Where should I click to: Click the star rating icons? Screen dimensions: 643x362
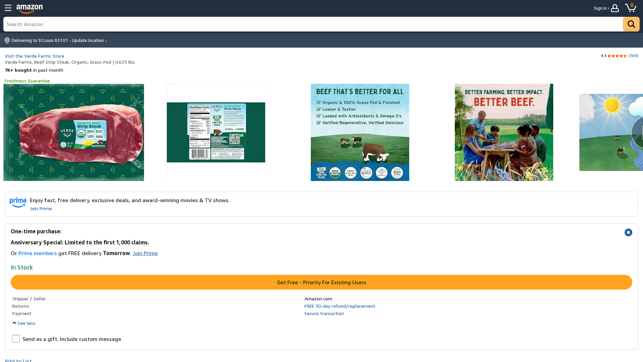(617, 56)
